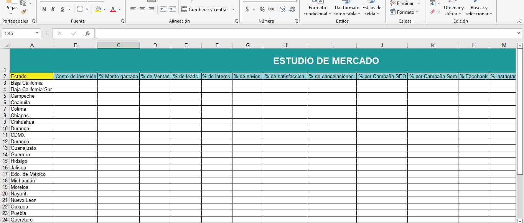Screen dimensions: 524x223
Task: Toggle italic formatting with K button
Action: [x=53, y=9]
